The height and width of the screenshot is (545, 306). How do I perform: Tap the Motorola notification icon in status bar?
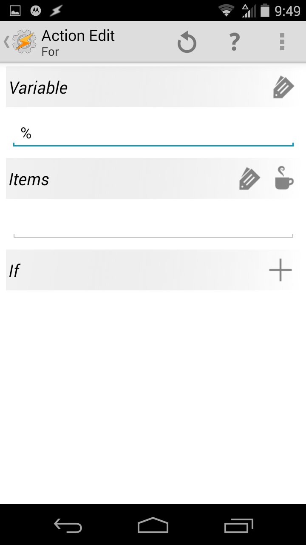pyautogui.click(x=36, y=11)
